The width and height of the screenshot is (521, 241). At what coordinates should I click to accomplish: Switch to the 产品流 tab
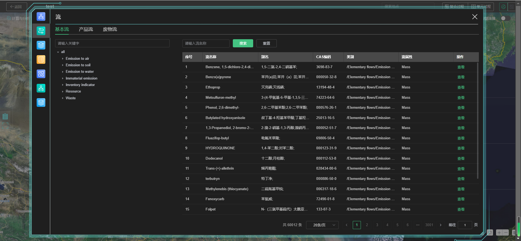(86, 29)
